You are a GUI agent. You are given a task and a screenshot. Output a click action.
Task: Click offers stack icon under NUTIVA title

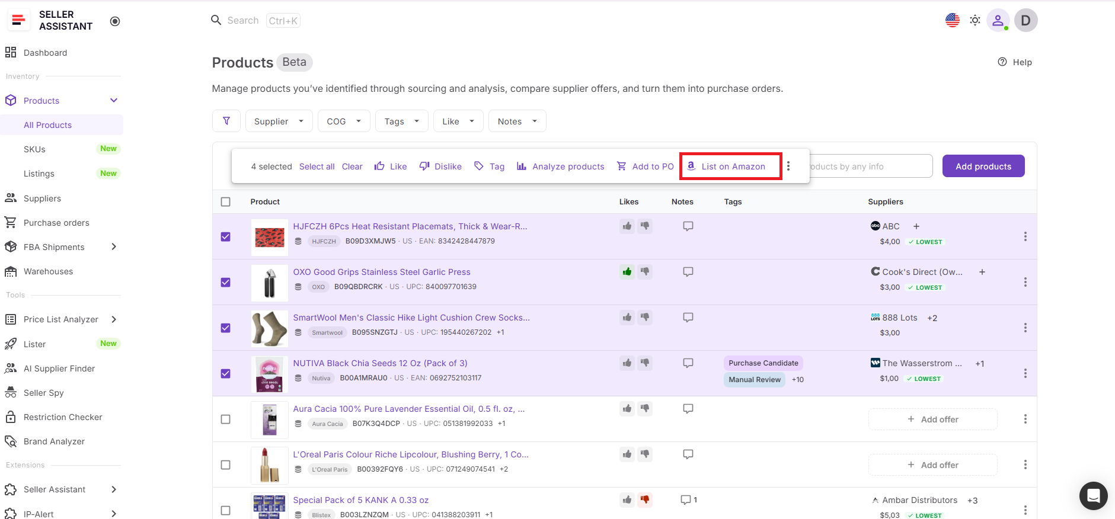pos(298,378)
